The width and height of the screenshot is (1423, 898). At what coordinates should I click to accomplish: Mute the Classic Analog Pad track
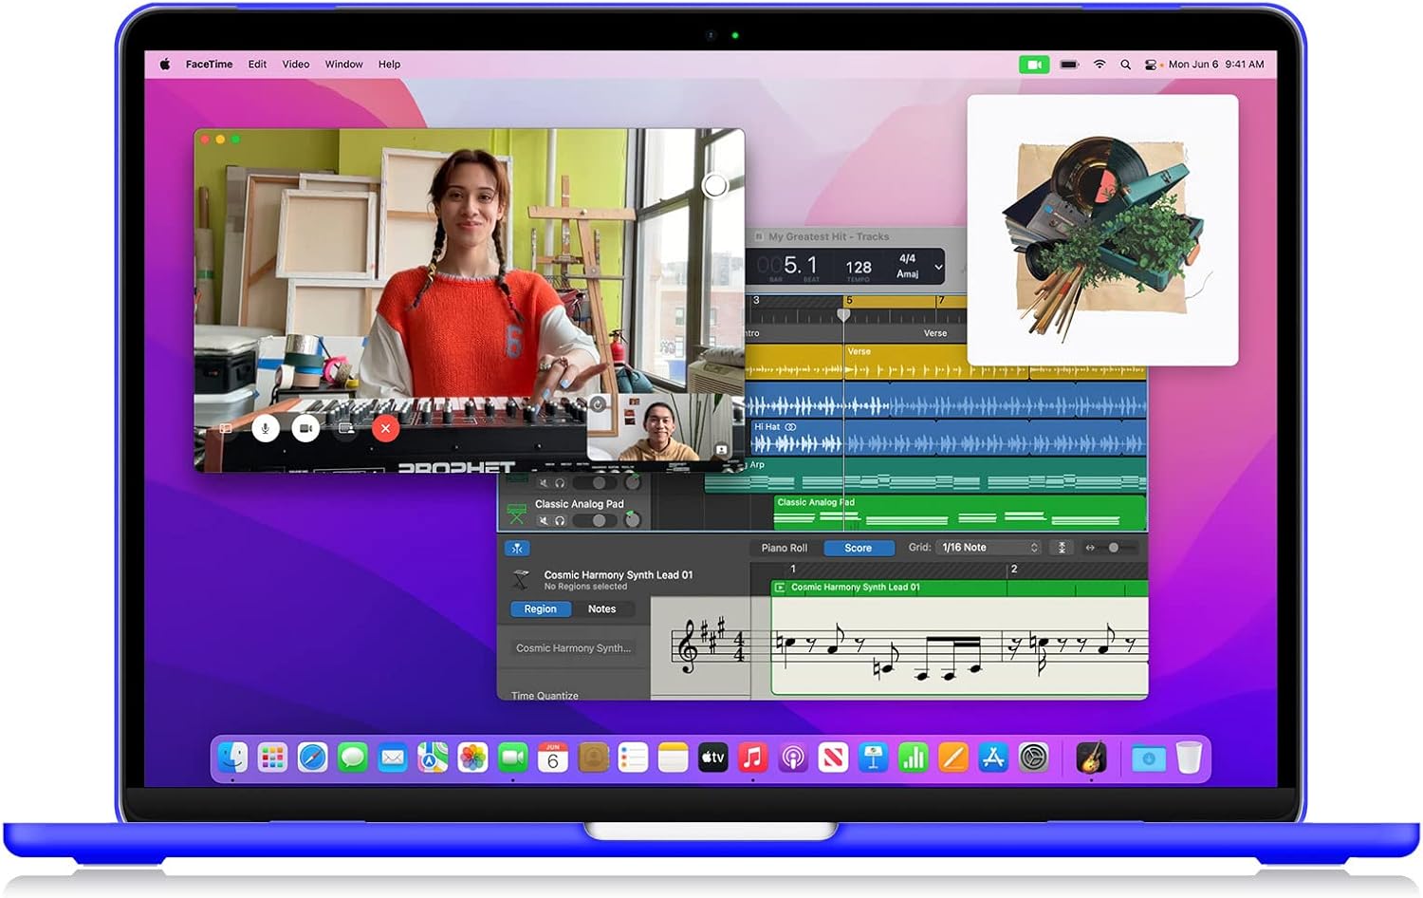pos(544,520)
